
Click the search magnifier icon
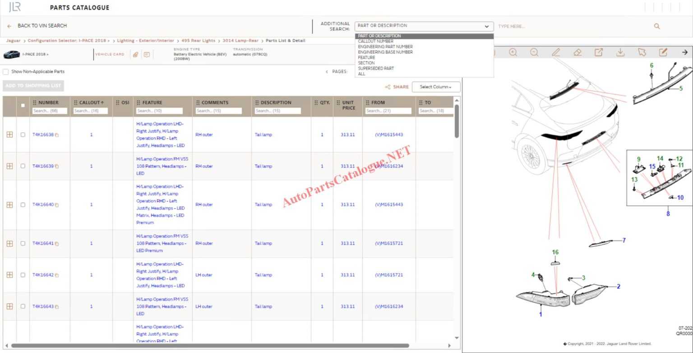pyautogui.click(x=657, y=26)
